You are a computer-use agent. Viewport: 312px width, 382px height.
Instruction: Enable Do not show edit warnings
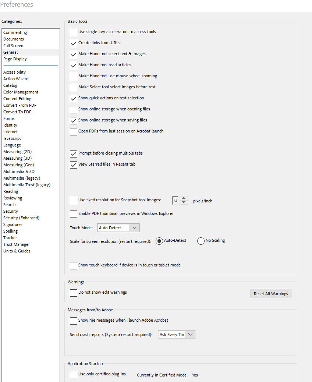click(x=73, y=293)
